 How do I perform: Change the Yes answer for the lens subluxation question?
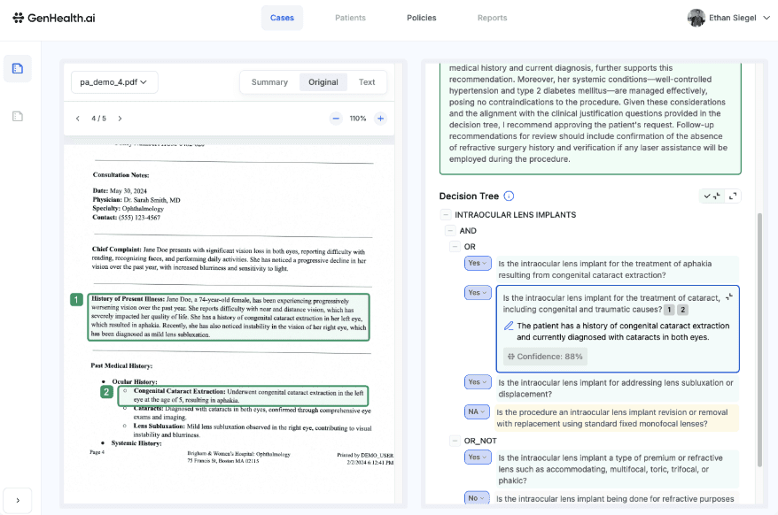(478, 382)
